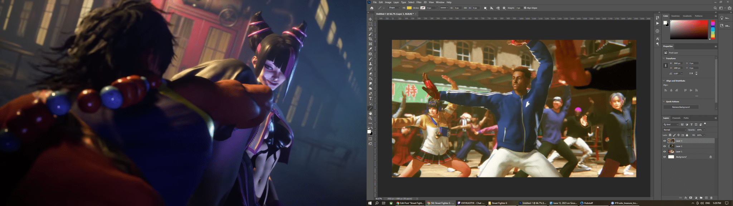This screenshot has width=733, height=206.
Task: Hide Layer 1 with its eye icon
Action: coord(665,152)
